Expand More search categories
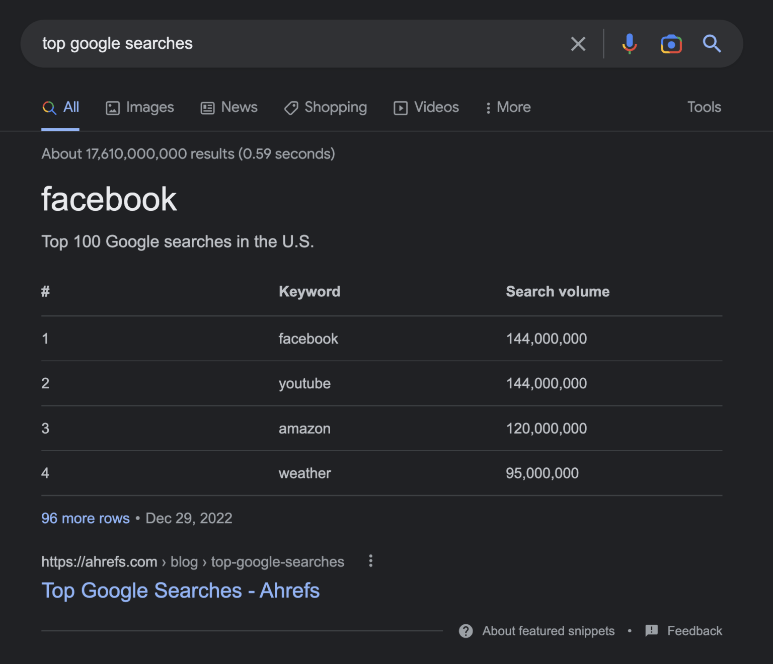773x664 pixels. (x=507, y=107)
